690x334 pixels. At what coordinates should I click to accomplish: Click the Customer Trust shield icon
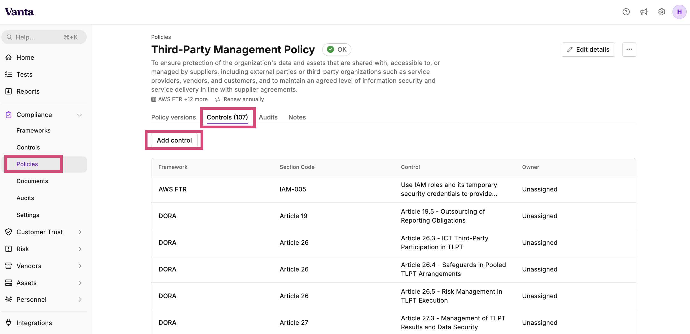pos(9,232)
